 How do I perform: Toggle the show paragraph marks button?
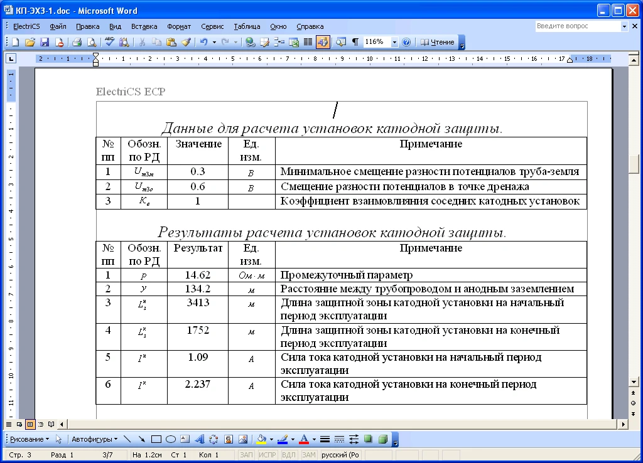click(x=355, y=42)
